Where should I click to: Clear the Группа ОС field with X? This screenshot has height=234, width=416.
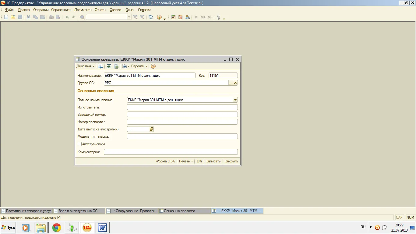[x=235, y=83]
